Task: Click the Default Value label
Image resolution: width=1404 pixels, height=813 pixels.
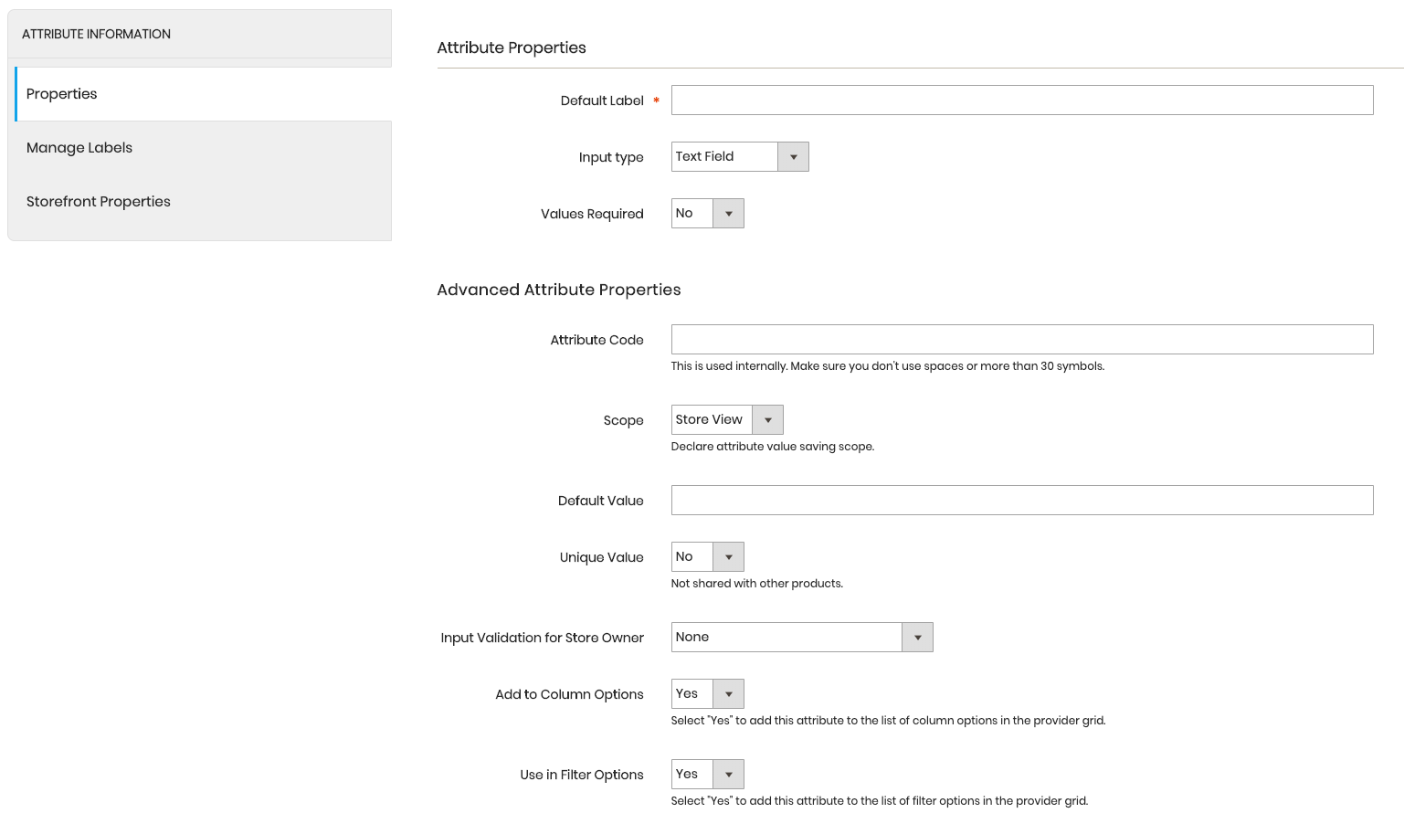Action: click(601, 501)
